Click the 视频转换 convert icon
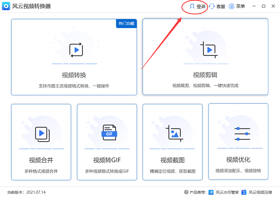The height and width of the screenshot is (197, 279). coord(76,50)
